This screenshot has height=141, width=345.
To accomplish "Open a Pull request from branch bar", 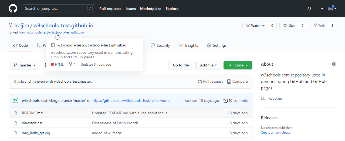I will point(210,81).
